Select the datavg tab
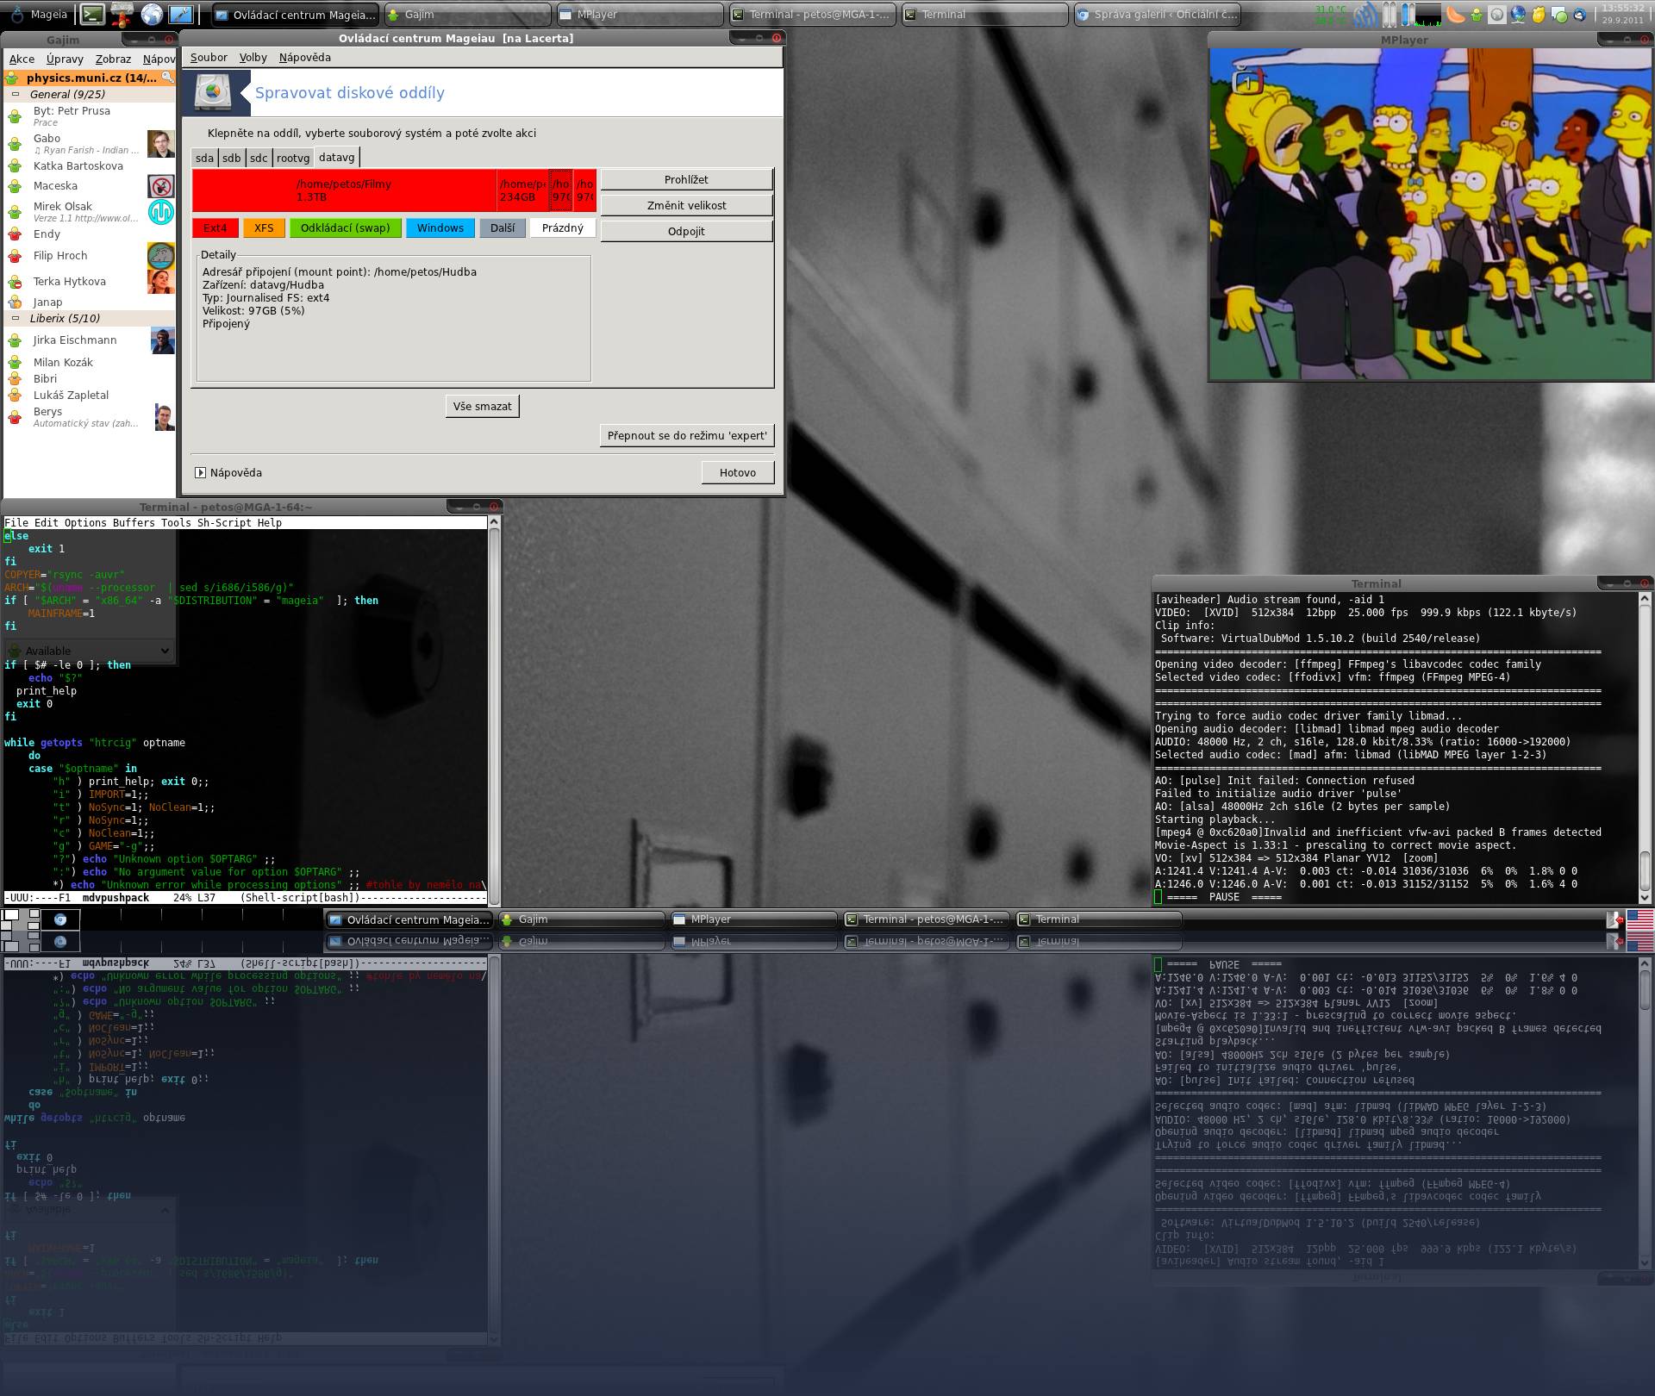This screenshot has width=1655, height=1396. pos(336,157)
